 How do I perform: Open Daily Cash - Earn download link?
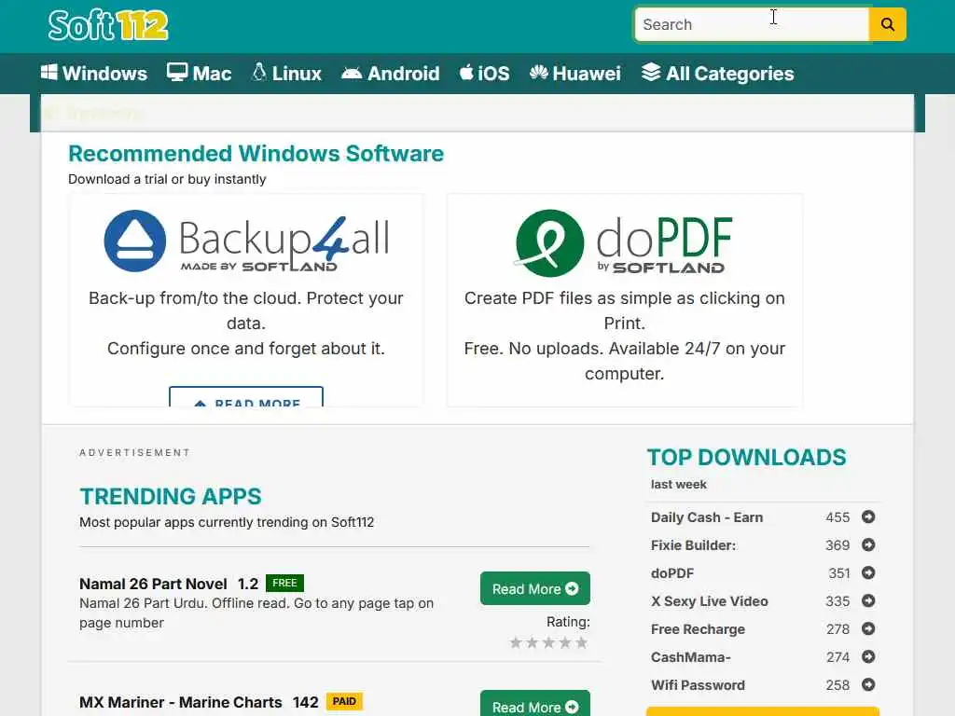(x=707, y=517)
